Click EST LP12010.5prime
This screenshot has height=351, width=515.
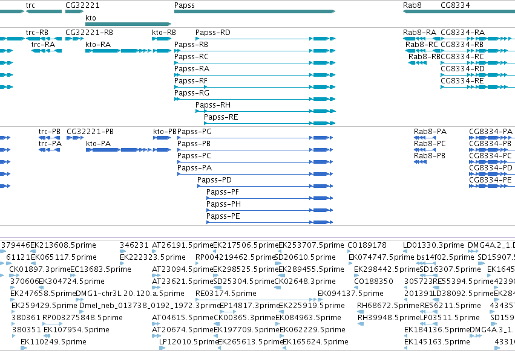(189, 341)
